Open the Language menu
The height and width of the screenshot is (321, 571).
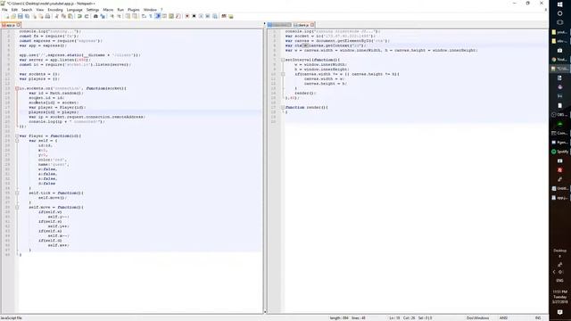point(75,10)
